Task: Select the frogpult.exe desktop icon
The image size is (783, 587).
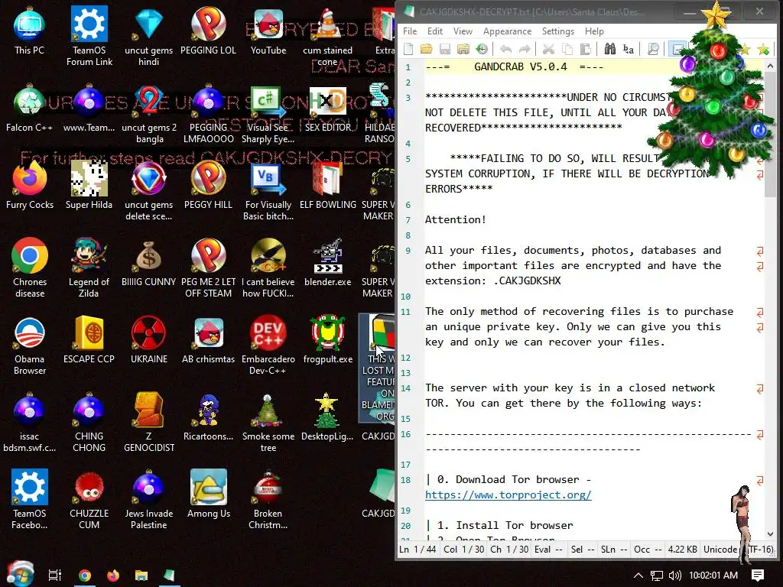Action: click(x=327, y=340)
